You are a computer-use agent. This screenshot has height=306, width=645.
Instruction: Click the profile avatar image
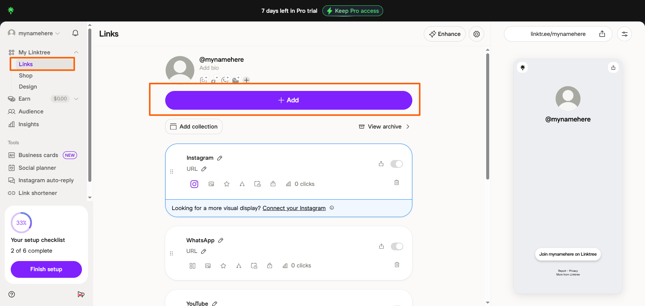tap(180, 69)
